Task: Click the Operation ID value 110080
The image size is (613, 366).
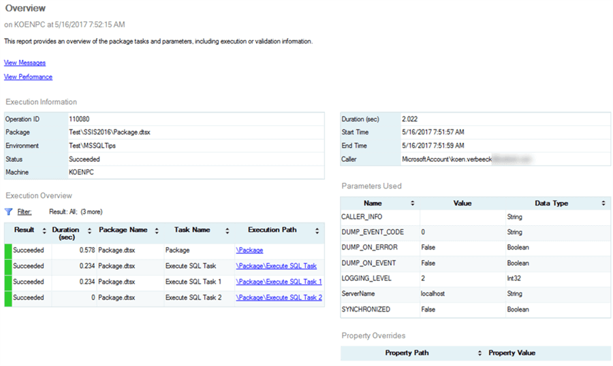Action: [80, 119]
